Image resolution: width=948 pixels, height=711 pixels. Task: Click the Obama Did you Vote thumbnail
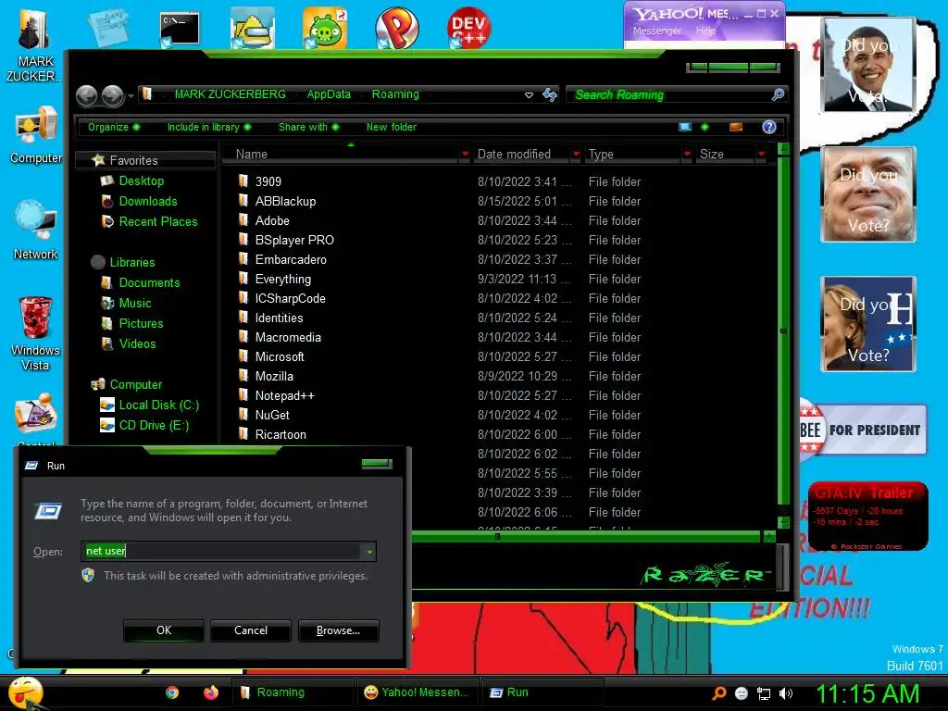[x=868, y=65]
